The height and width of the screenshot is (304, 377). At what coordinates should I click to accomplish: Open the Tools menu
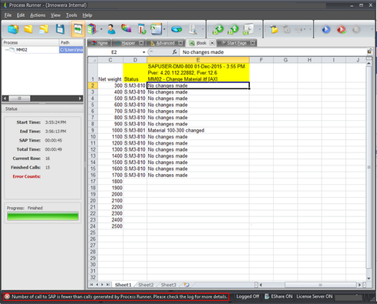(71, 15)
